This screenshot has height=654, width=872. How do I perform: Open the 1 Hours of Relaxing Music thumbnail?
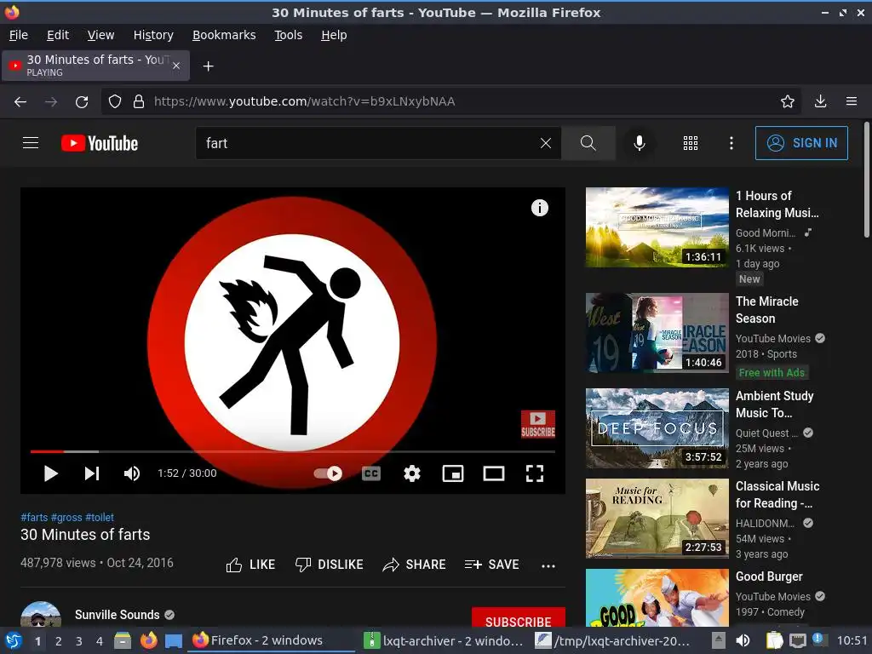pos(657,227)
